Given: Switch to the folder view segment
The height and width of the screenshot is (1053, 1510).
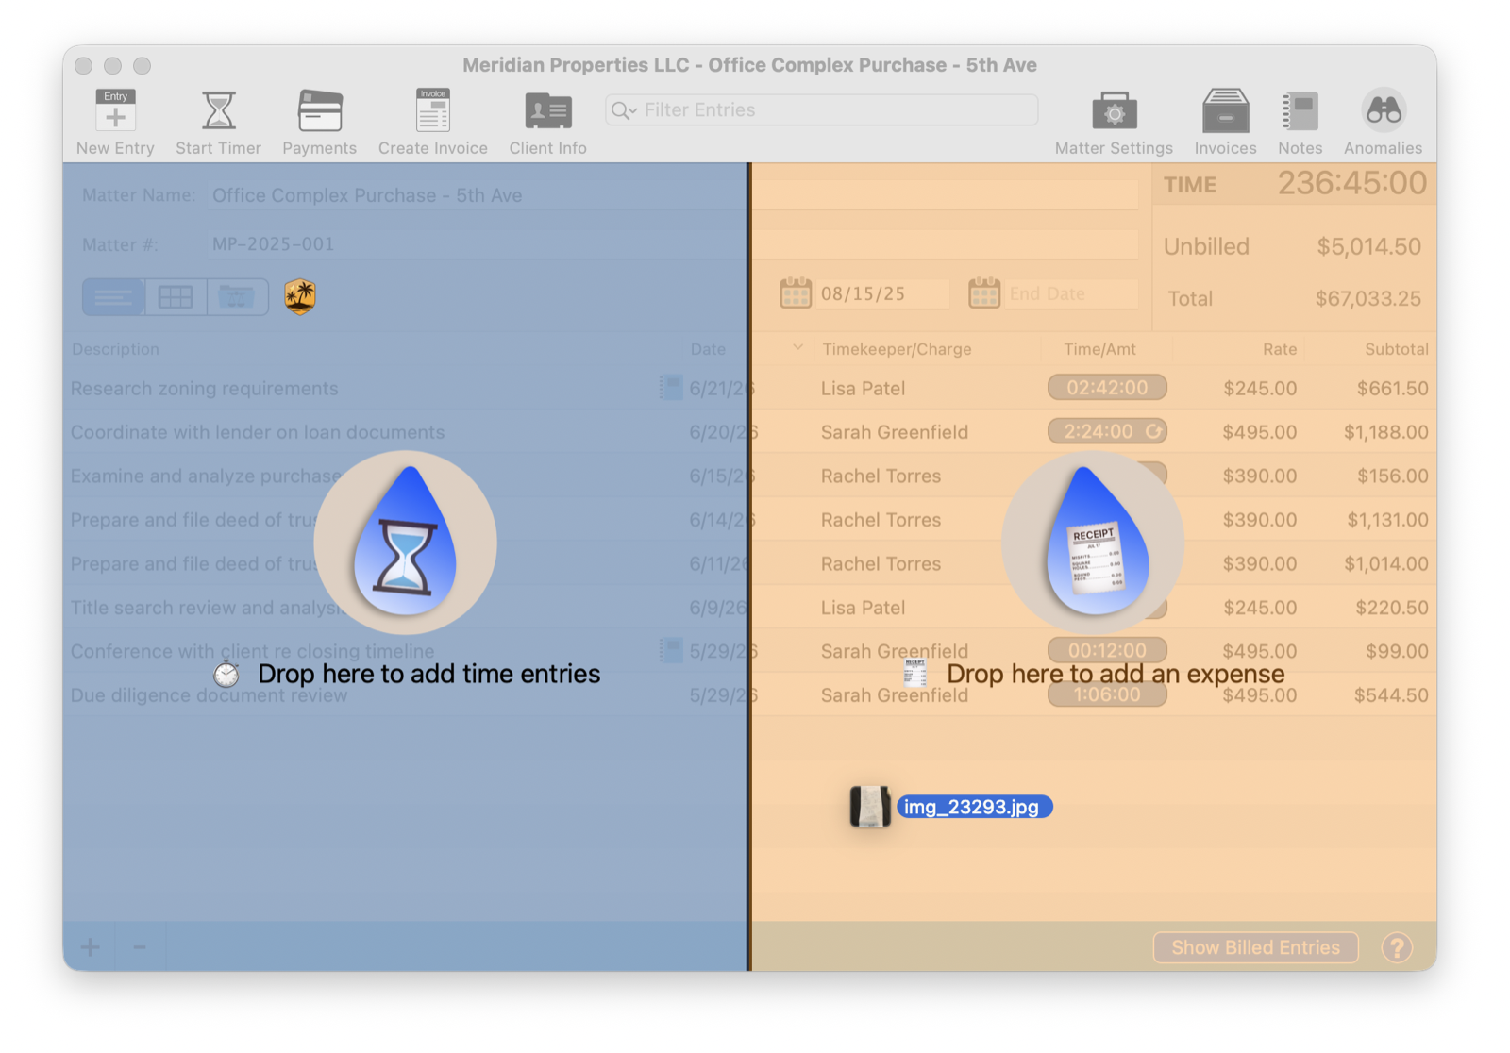Looking at the screenshot, I should pyautogui.click(x=237, y=297).
